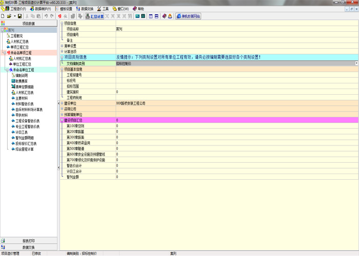Select 联惠惠率 item icon in project tree
The width and height of the screenshot is (359, 256).
pyautogui.click(x=12, y=81)
